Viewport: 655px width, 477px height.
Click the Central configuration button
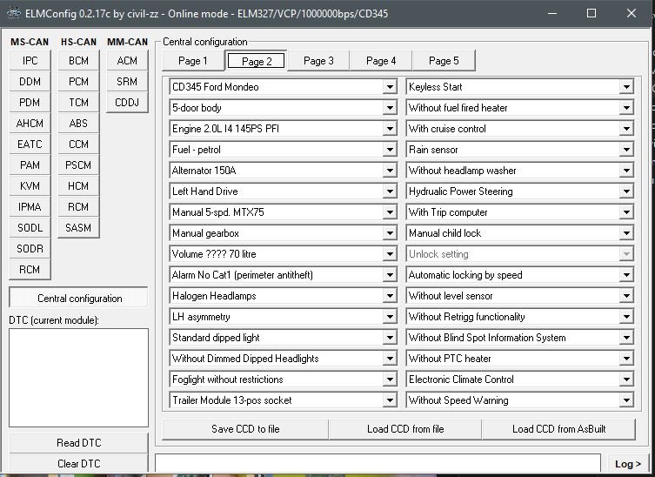point(79,299)
